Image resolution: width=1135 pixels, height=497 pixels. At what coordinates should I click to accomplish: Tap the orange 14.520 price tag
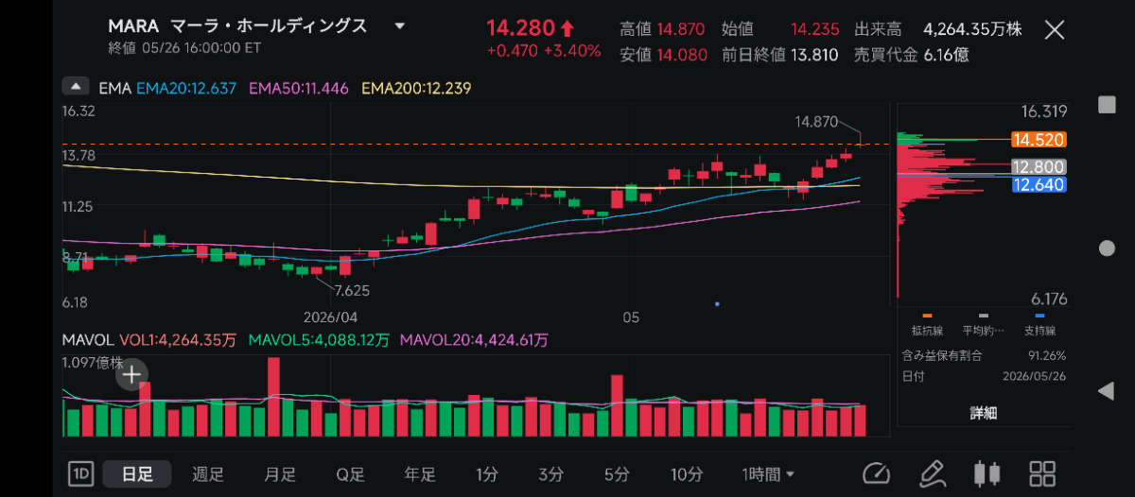click(x=1039, y=140)
